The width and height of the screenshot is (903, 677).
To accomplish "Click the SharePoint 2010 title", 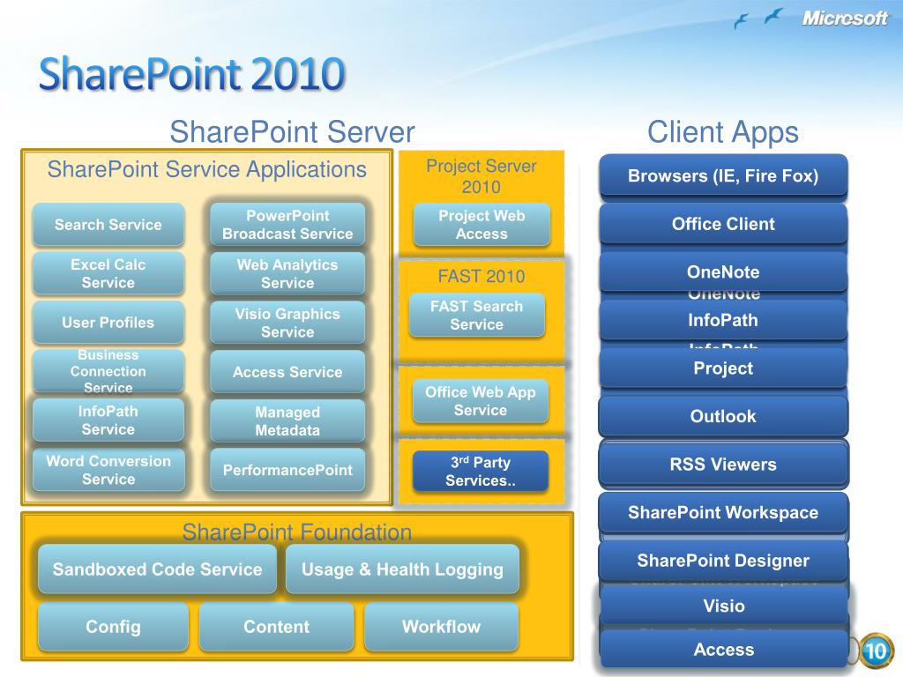I will coord(191,74).
